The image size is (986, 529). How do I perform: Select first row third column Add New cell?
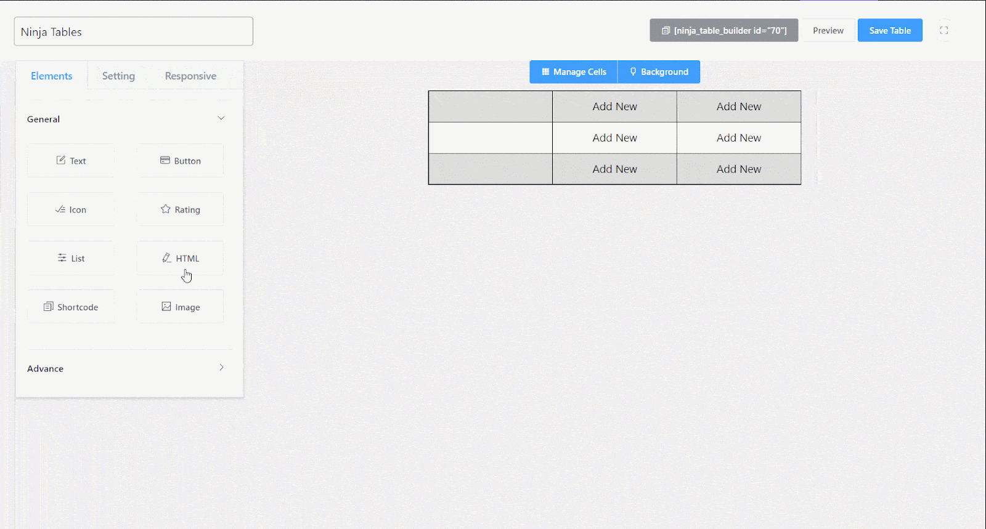[x=739, y=107]
